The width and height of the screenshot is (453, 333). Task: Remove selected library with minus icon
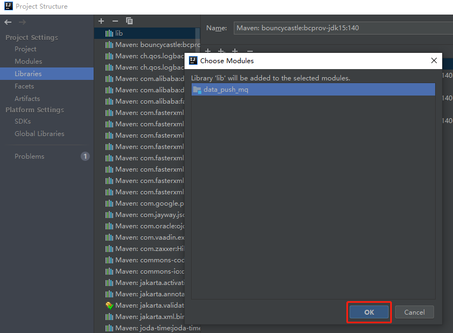[x=115, y=21]
